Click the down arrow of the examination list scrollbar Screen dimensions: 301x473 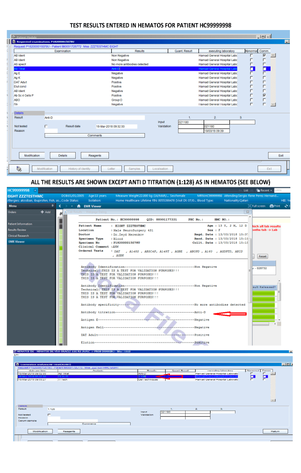point(272,105)
